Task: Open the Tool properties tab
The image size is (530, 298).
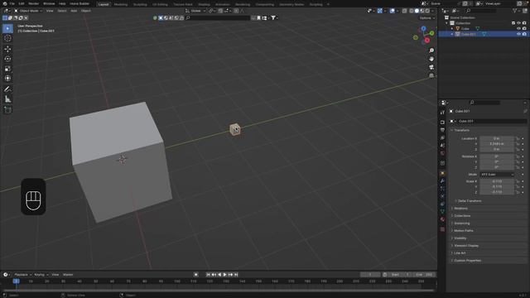Action: coord(442,113)
